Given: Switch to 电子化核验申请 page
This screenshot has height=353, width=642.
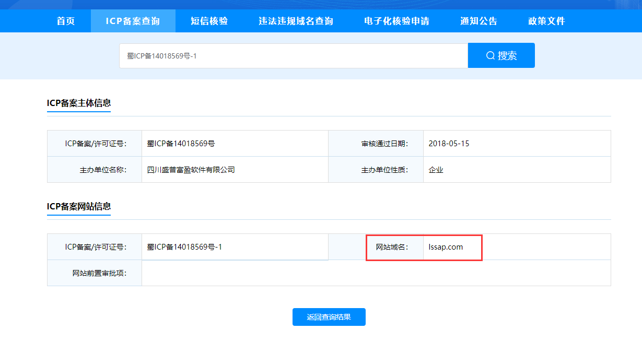Looking at the screenshot, I should click(x=396, y=21).
